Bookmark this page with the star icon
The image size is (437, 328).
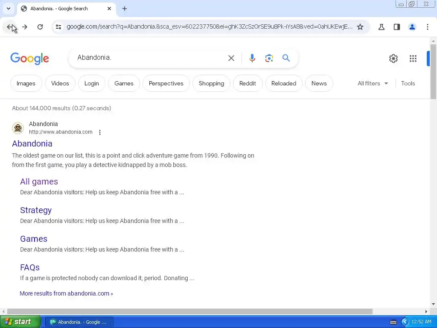click(360, 27)
